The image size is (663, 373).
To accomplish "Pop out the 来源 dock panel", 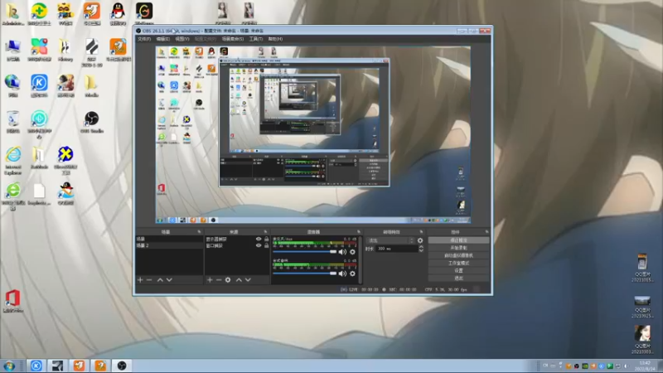I will 265,232.
